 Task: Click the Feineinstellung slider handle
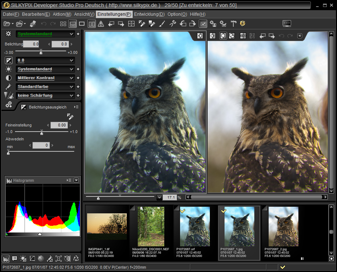coord(42,133)
